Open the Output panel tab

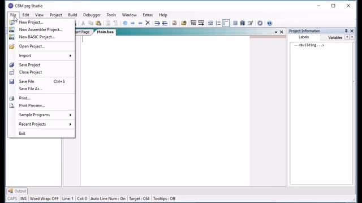pyautogui.click(x=18, y=191)
